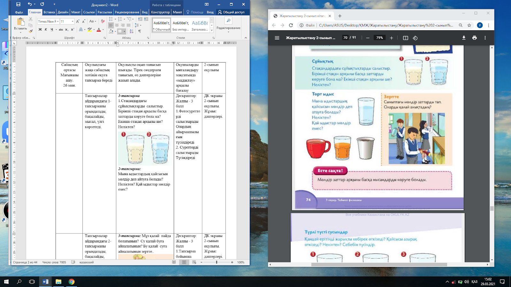Click the Format Painter brush icon
Image resolution: width=511 pixels, height=287 pixels.
(31, 31)
